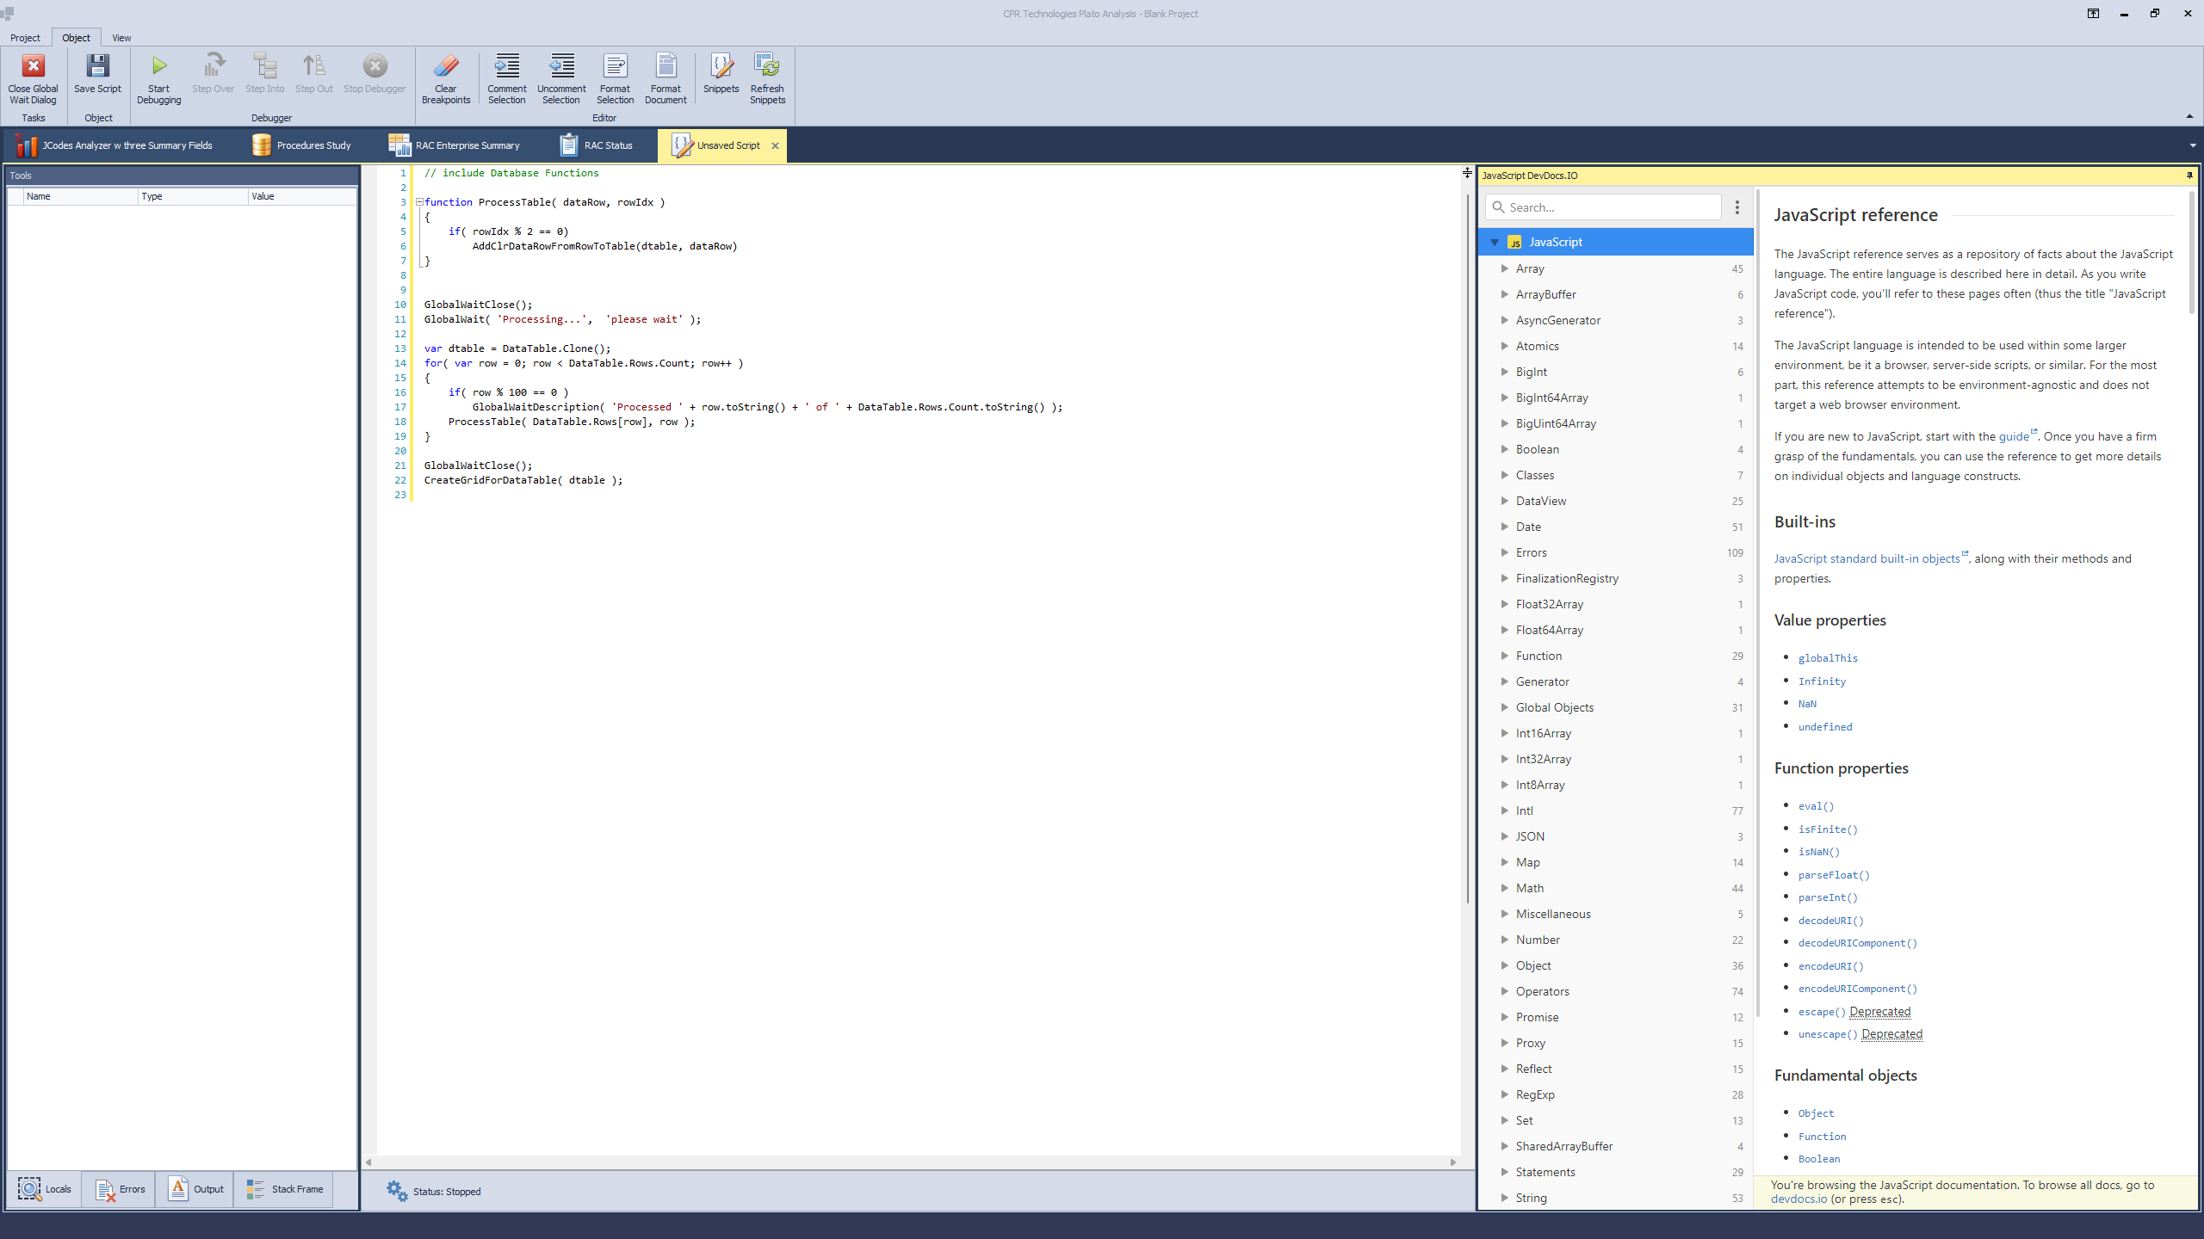Click the Refresh Snippets icon
2204x1239 pixels.
[x=767, y=66]
